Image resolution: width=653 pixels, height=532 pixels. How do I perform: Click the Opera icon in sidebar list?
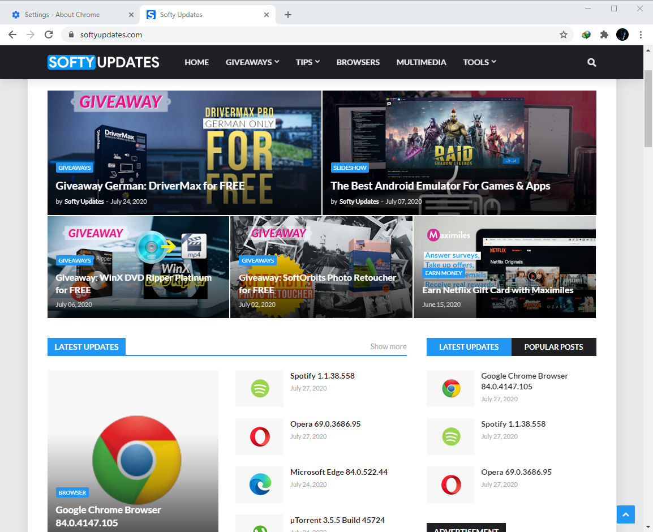click(450, 484)
